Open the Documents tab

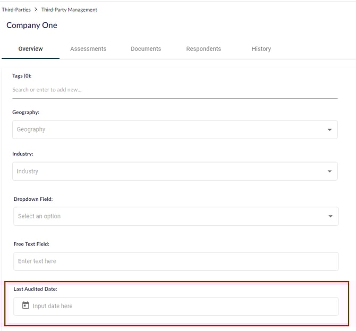click(x=146, y=49)
